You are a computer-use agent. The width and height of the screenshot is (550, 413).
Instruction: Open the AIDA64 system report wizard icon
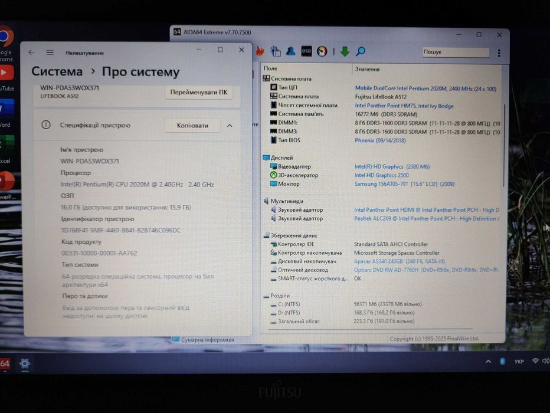point(276,51)
